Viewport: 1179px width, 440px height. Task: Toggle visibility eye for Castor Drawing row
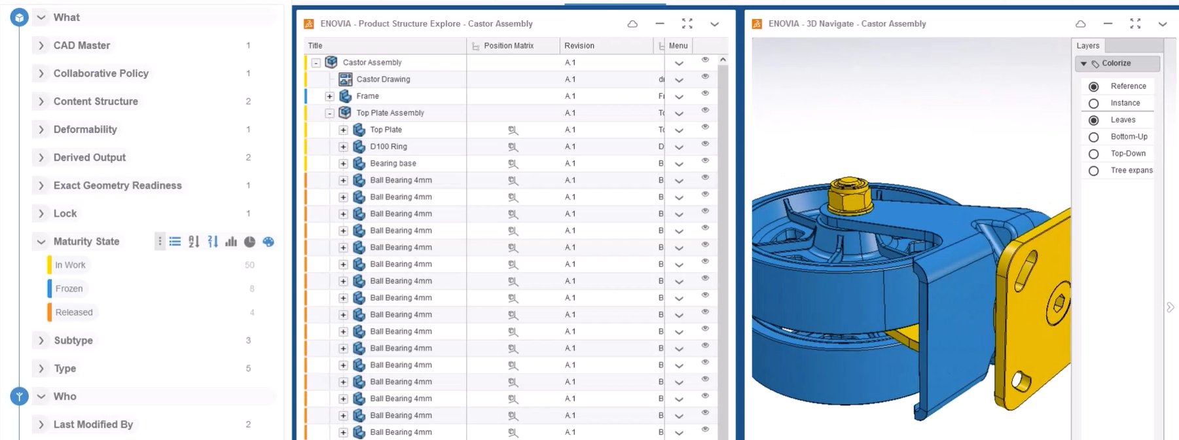(705, 77)
